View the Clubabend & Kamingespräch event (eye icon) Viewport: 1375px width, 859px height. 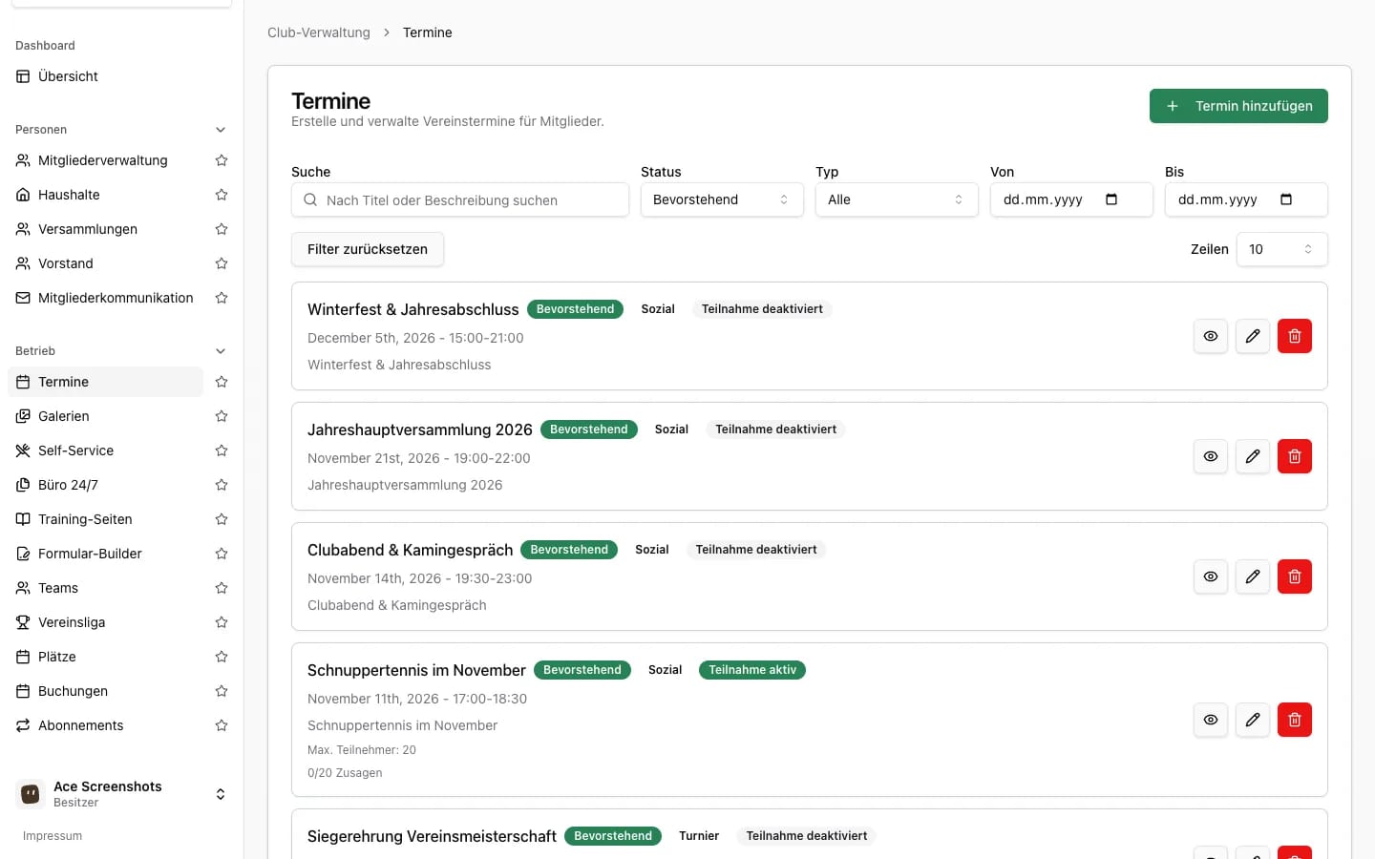[1211, 576]
